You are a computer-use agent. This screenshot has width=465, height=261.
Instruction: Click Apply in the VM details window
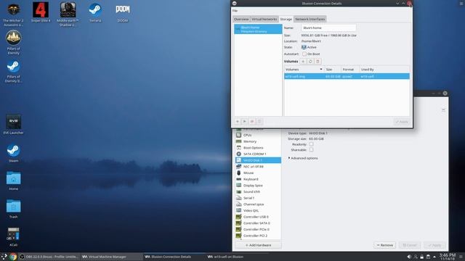click(x=434, y=245)
